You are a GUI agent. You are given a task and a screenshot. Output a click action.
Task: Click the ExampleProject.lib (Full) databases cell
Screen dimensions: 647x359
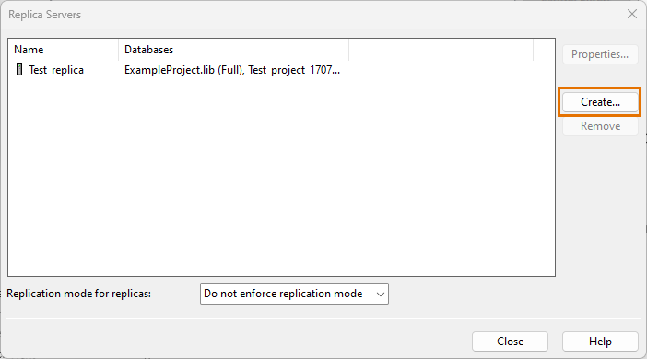click(232, 70)
